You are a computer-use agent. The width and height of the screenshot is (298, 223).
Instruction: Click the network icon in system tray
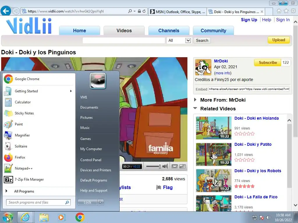[254, 217]
